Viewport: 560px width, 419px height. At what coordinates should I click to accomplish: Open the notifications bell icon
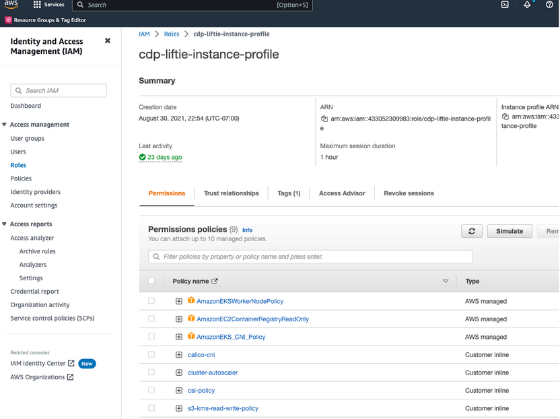pyautogui.click(x=527, y=5)
